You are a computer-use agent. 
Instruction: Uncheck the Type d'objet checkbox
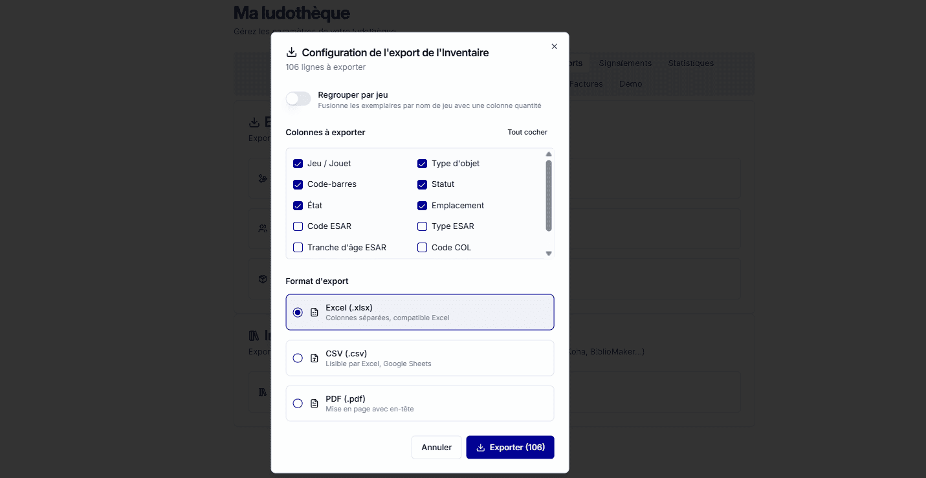coord(422,164)
